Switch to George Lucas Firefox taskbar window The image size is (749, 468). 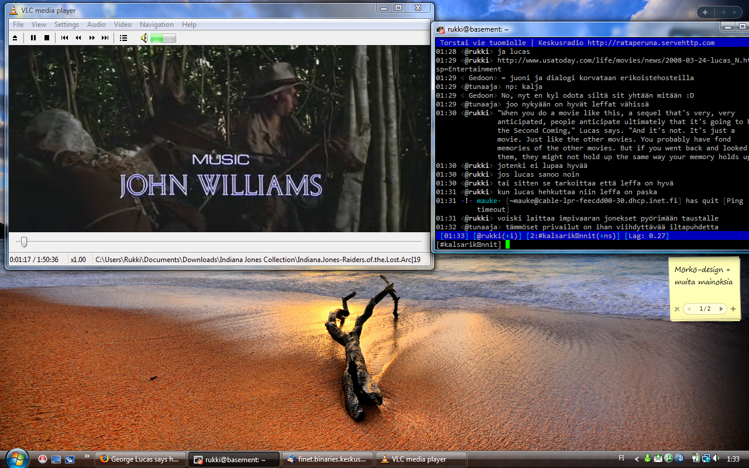click(140, 459)
